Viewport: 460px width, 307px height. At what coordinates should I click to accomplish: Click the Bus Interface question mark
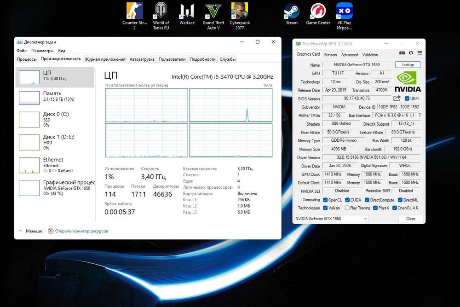(x=420, y=116)
